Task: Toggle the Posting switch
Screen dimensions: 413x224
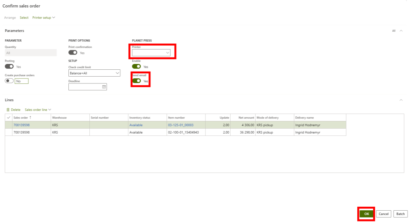Action: 9,67
